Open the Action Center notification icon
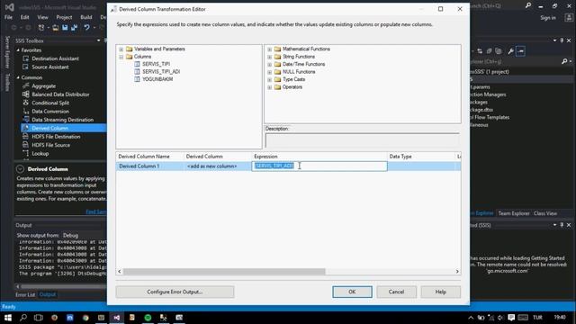This screenshot has width=576, height=324. click(x=511, y=318)
